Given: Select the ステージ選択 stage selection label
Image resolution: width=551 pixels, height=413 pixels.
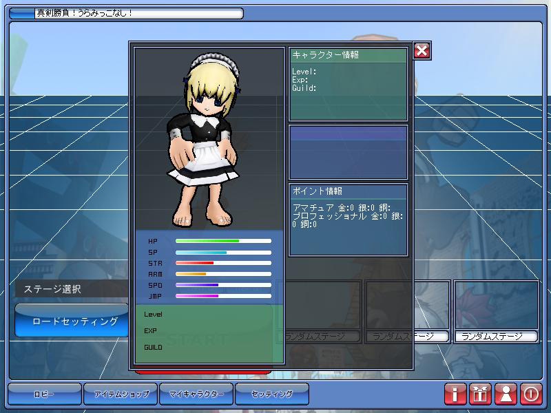Looking at the screenshot, I should (52, 289).
